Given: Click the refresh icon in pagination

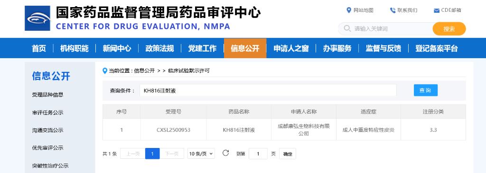Looking at the screenshot, I should click(x=225, y=153).
